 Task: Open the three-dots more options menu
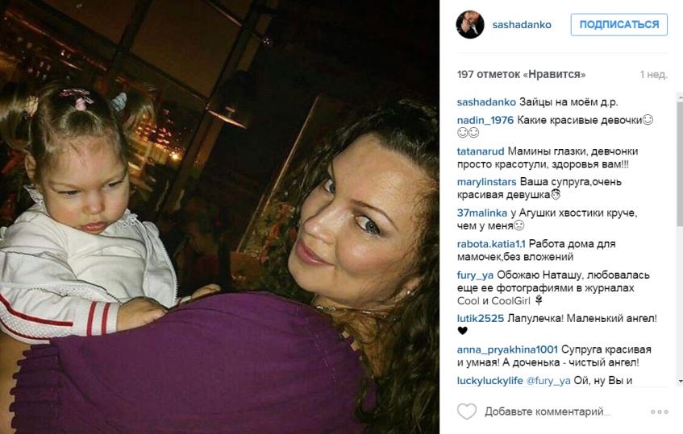pyautogui.click(x=660, y=411)
